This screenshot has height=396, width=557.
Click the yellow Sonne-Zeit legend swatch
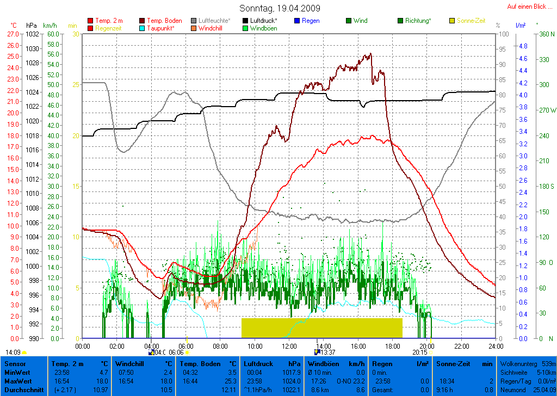pyautogui.click(x=453, y=21)
